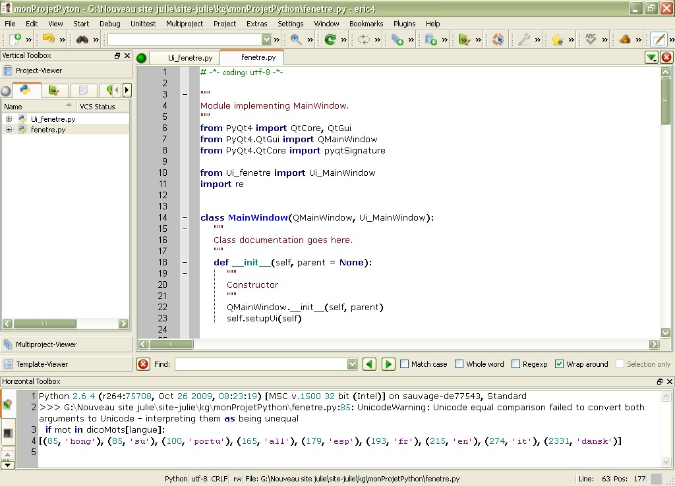Expand the fenetre.py tree node

click(x=9, y=129)
